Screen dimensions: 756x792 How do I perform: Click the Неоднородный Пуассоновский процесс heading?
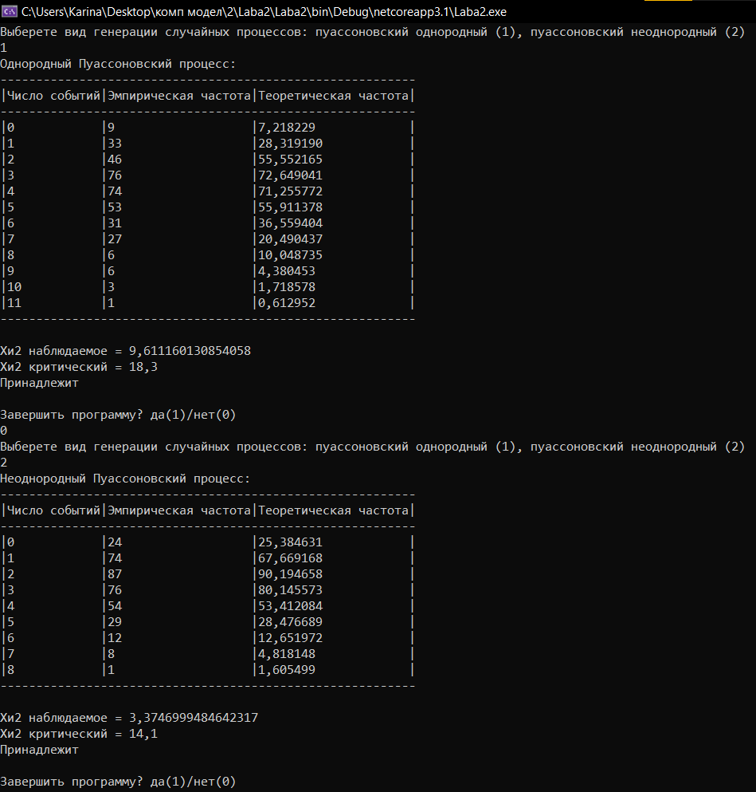click(x=124, y=479)
